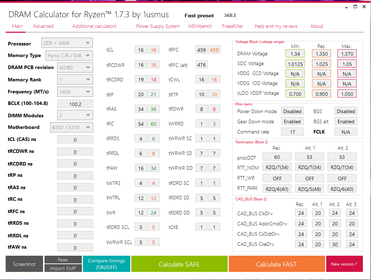Maximize the DRAM Calculator window
371x280 pixels.
pyautogui.click(x=355, y=7)
